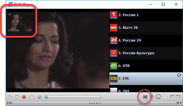This screenshot has width=183, height=106.
Task: Select channel 2. Россия 1
Action: 146,15
